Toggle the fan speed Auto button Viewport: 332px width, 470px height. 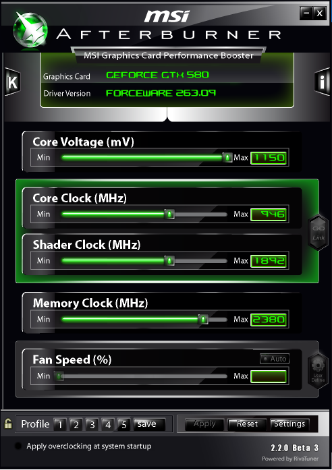click(x=275, y=359)
